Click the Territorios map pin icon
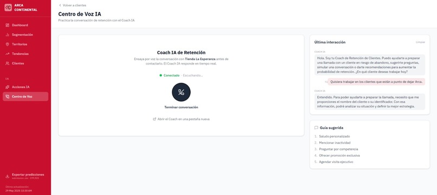The width and height of the screenshot is (437, 195). [7, 44]
